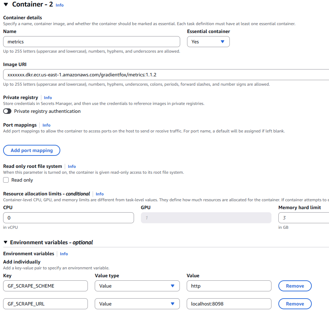This screenshot has width=329, height=312.
Task: Open the Private registry Info link
Action: (x=48, y=98)
